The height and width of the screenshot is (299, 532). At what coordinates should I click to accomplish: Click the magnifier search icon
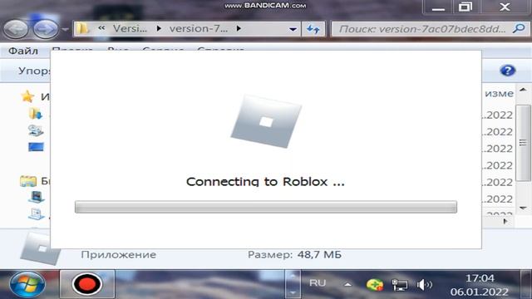pos(519,29)
